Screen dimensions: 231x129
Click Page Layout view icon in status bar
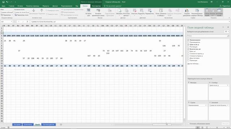(x=202, y=128)
